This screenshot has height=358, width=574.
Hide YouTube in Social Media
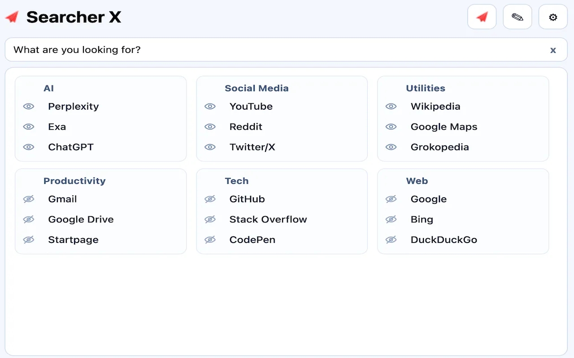coord(210,107)
